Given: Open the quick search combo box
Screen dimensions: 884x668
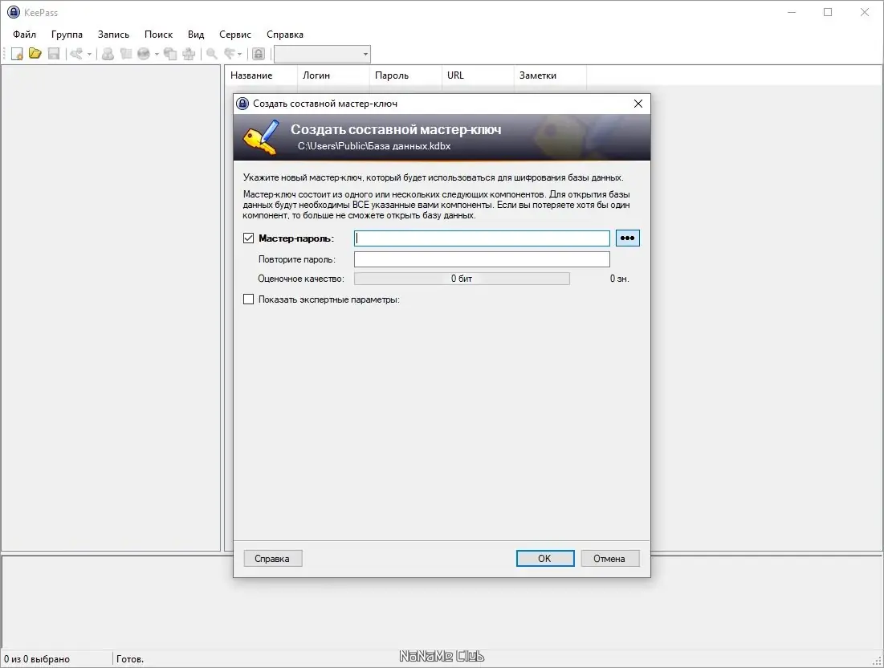Looking at the screenshot, I should coord(322,54).
